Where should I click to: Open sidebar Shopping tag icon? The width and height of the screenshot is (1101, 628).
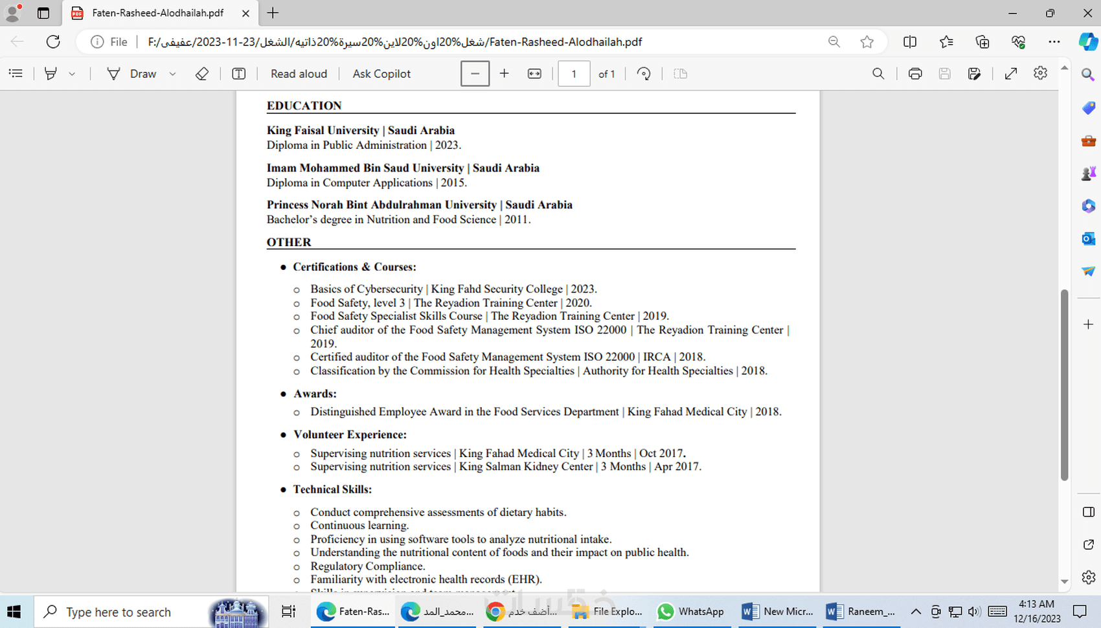[x=1088, y=107]
